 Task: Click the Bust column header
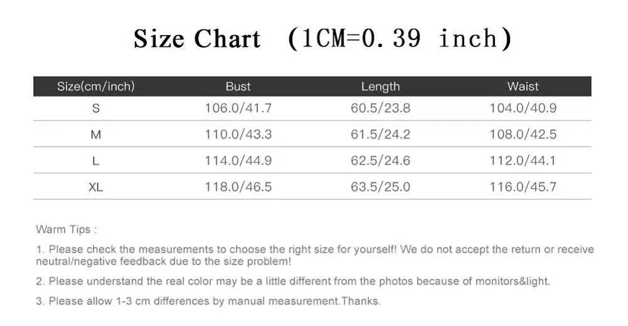click(238, 87)
